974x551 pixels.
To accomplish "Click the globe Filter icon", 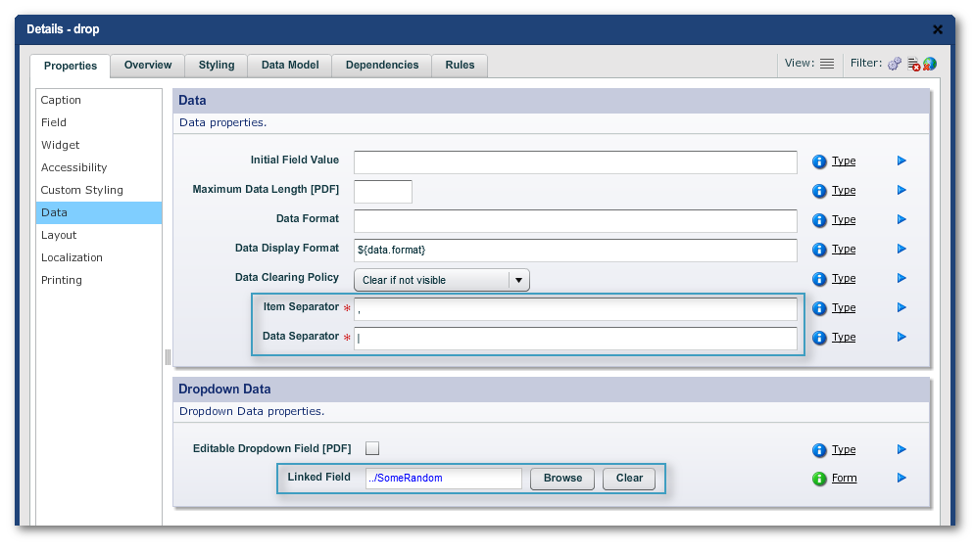I will 929,64.
